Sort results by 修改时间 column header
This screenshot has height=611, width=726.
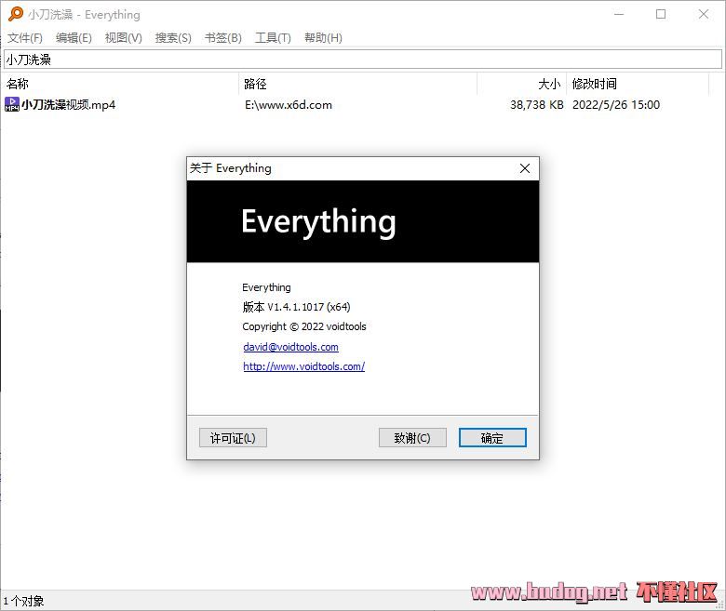(638, 84)
